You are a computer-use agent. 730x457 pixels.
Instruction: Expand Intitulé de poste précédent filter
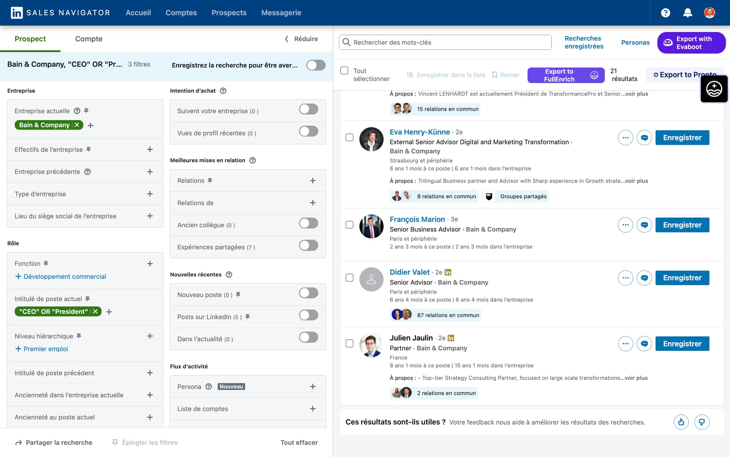tap(150, 373)
